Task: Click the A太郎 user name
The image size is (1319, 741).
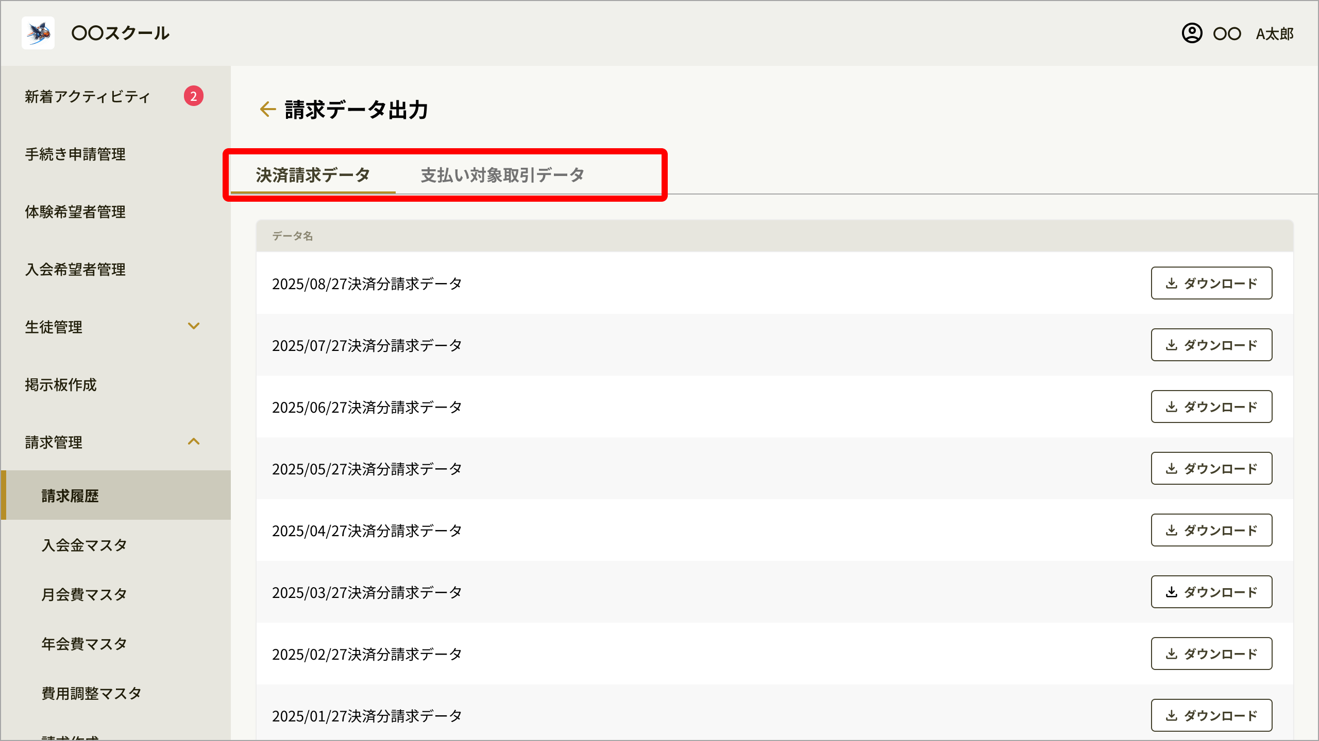Action: coord(1275,34)
